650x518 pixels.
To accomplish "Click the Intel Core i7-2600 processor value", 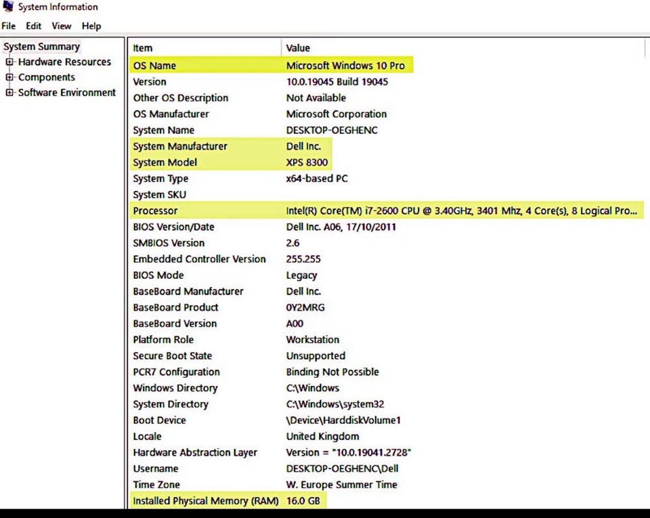I will click(461, 211).
